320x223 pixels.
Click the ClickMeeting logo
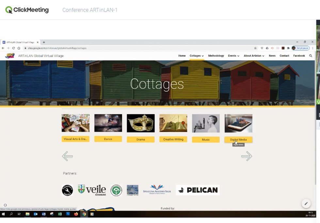(27, 10)
